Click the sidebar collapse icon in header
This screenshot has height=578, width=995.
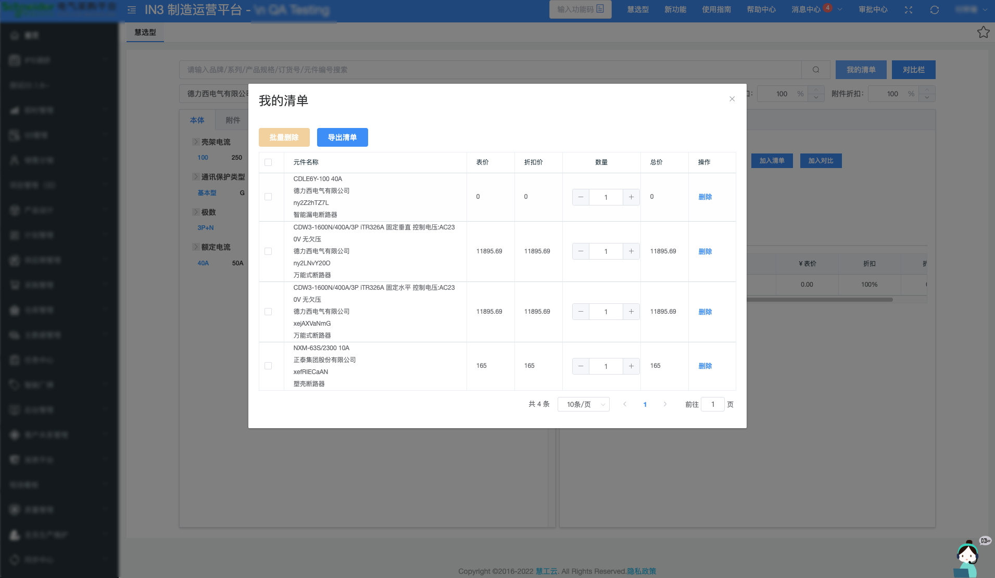point(132,10)
